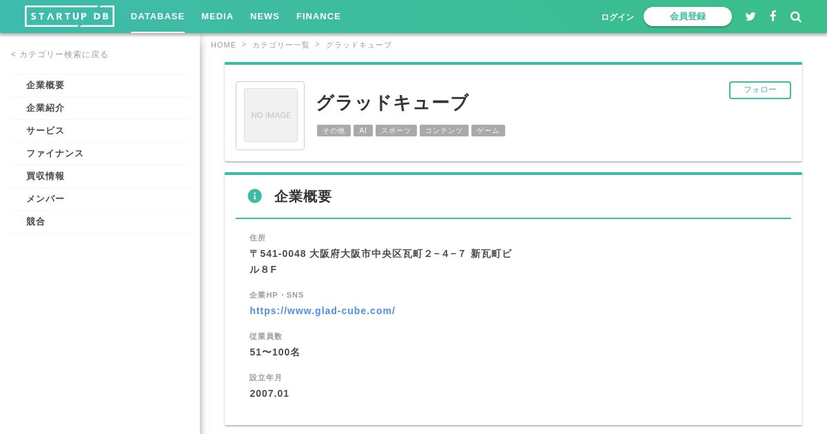Image resolution: width=827 pixels, height=434 pixels.
Task: Click the スポーツ tag
Action: click(x=396, y=131)
